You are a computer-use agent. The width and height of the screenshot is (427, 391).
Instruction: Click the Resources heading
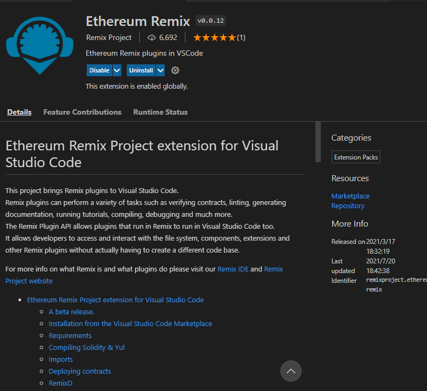tap(350, 178)
